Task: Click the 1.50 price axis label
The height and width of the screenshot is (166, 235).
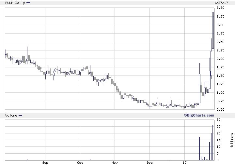Action: 220,76
